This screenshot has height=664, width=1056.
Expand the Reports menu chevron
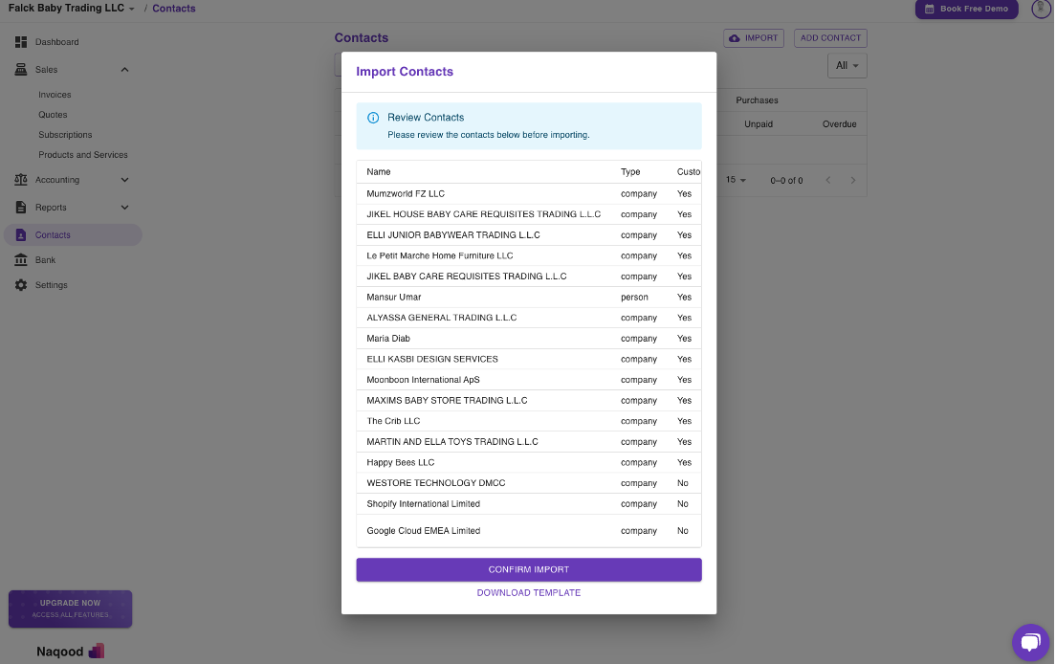point(124,208)
